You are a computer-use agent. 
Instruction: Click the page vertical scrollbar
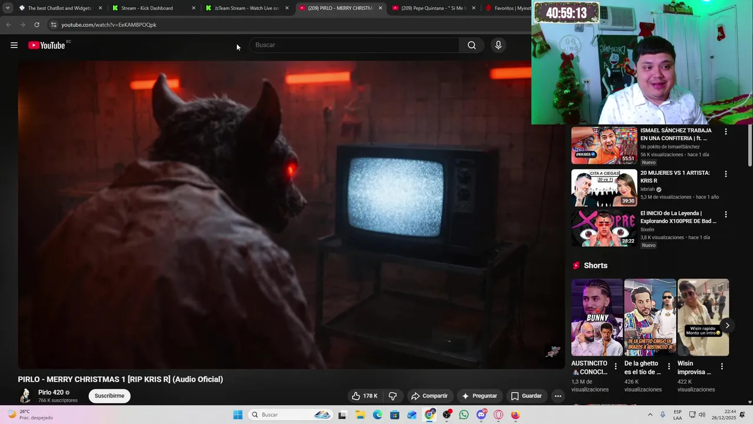(x=749, y=145)
